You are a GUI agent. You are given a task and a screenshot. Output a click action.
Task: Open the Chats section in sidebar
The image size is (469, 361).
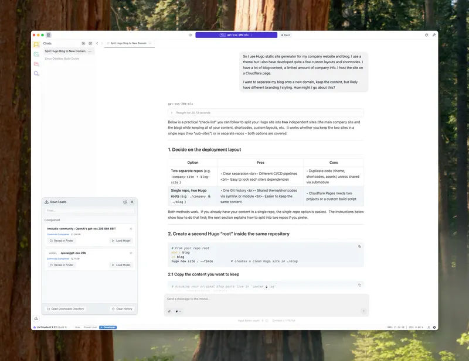click(x=36, y=44)
